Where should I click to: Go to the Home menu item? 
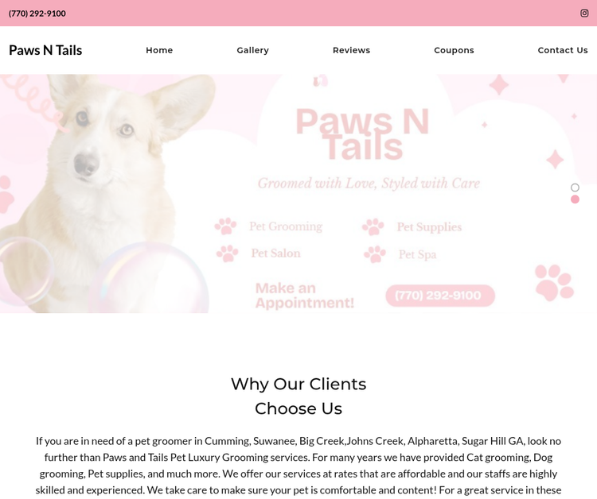[159, 50]
